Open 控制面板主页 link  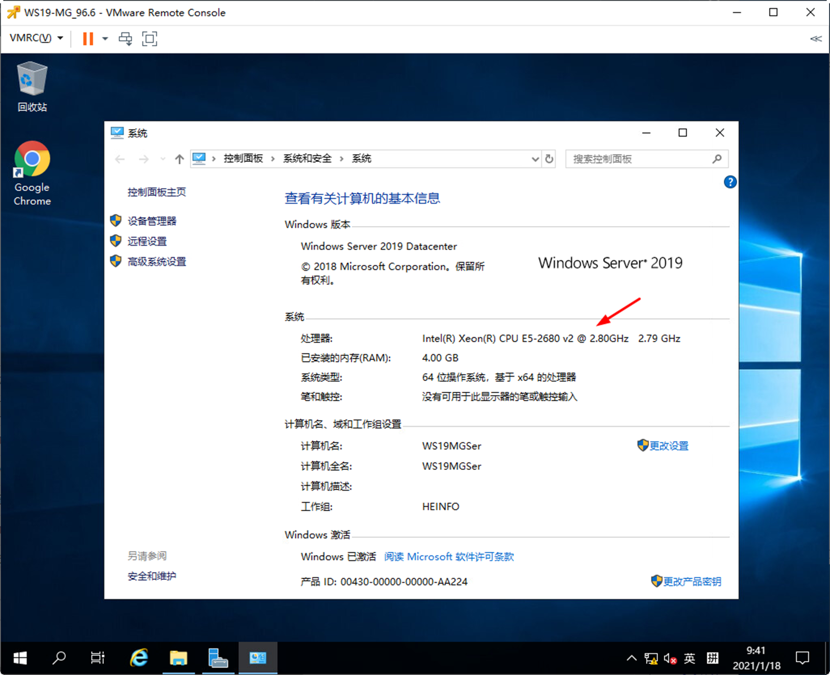[x=156, y=192]
